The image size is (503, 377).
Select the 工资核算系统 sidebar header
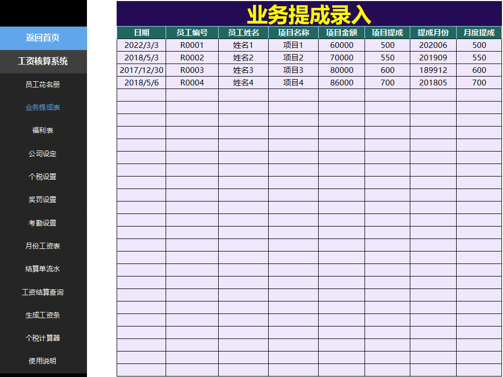tap(43, 61)
